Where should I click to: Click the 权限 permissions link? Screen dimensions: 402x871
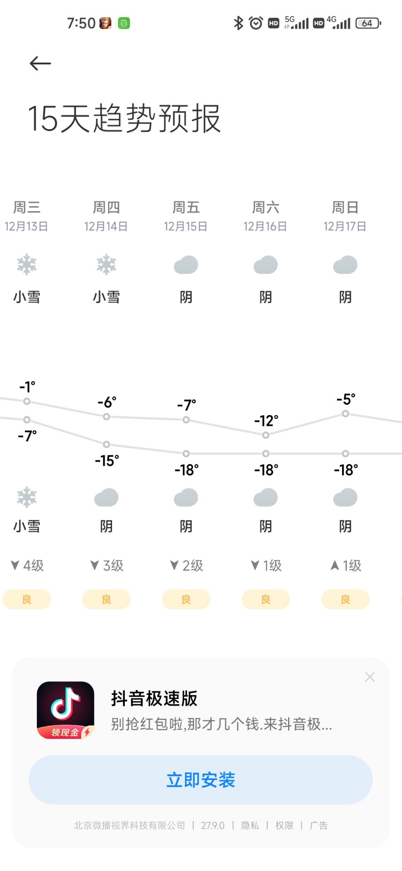click(284, 825)
